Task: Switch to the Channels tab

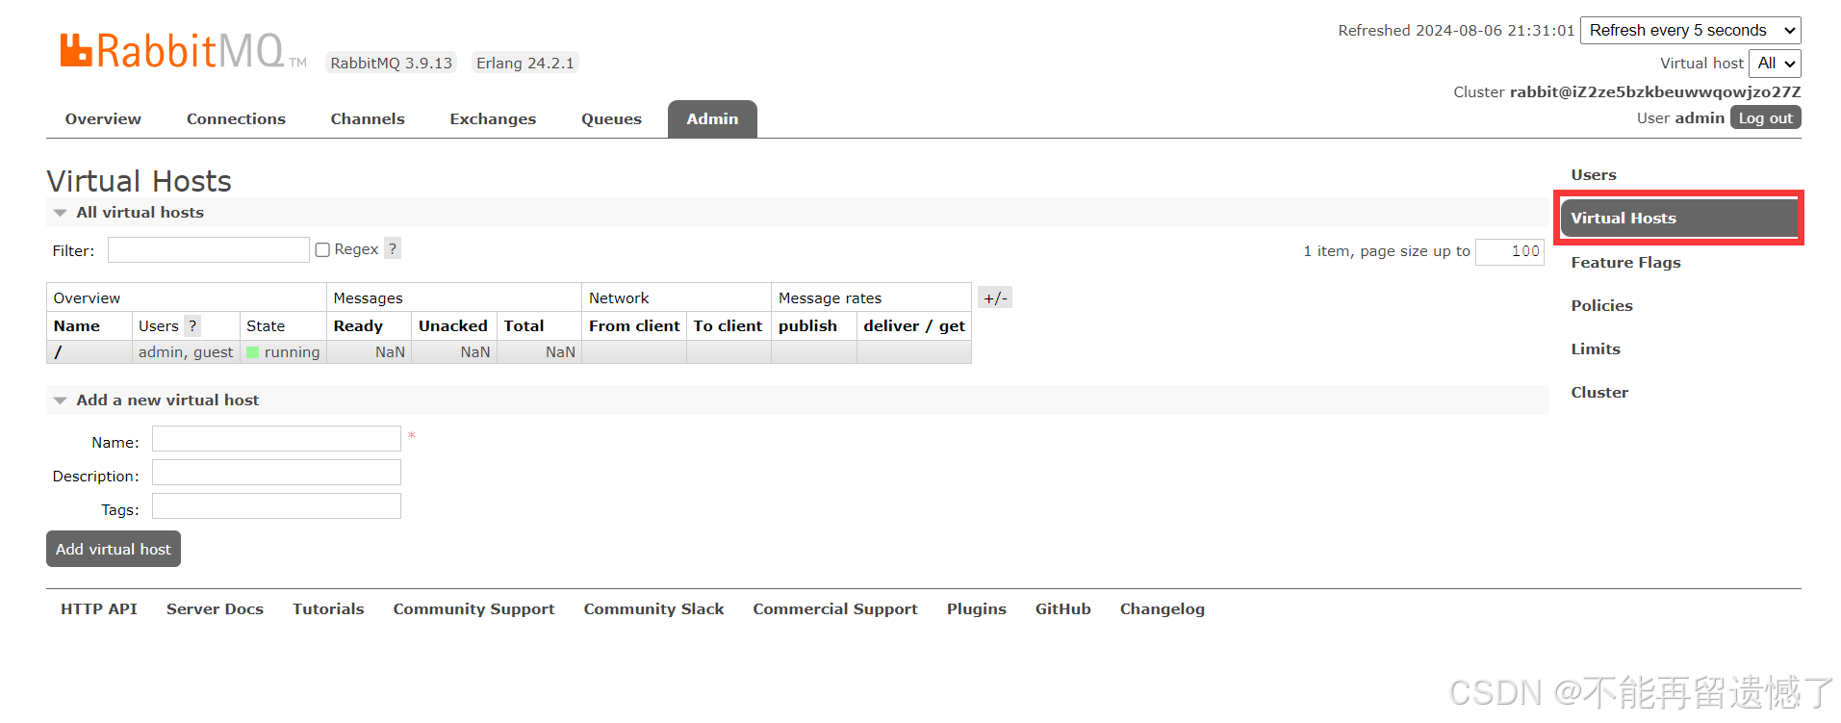Action: click(368, 118)
